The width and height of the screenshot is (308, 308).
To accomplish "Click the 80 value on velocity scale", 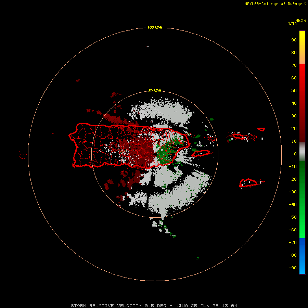I will pyautogui.click(x=294, y=53).
